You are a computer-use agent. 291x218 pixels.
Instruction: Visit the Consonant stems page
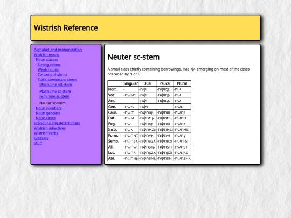tap(52, 75)
